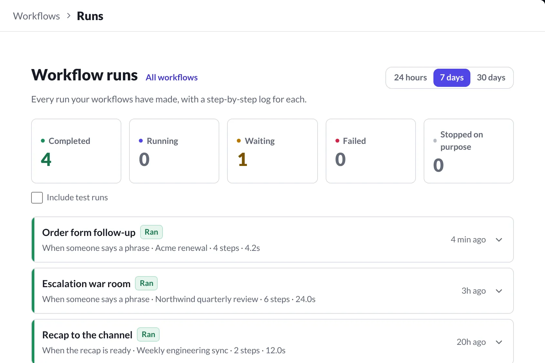Filter by the Waiting status card
This screenshot has height=363, width=545.
(x=272, y=151)
